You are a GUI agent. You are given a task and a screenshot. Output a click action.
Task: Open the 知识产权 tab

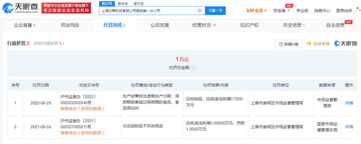(x=249, y=25)
